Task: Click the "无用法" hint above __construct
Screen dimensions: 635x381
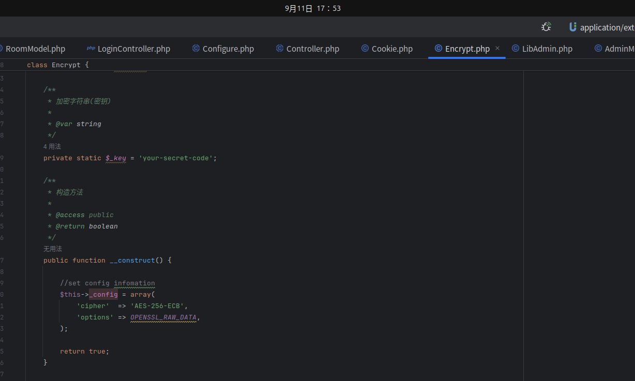Action: 52,249
